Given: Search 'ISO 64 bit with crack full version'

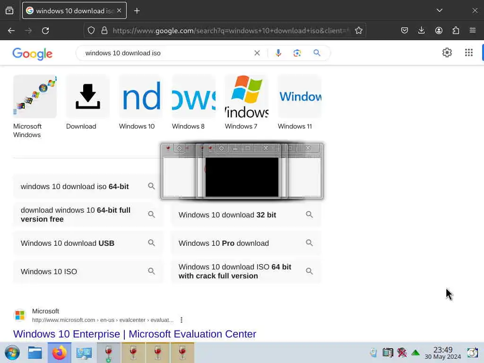Looking at the screenshot, I should [246, 271].
